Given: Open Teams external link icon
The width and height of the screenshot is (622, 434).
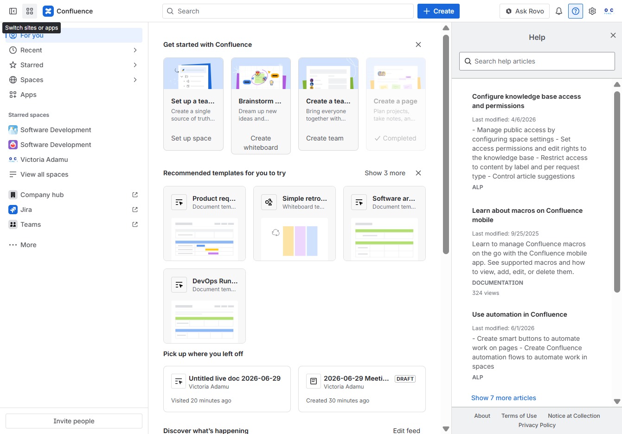Looking at the screenshot, I should pos(135,224).
